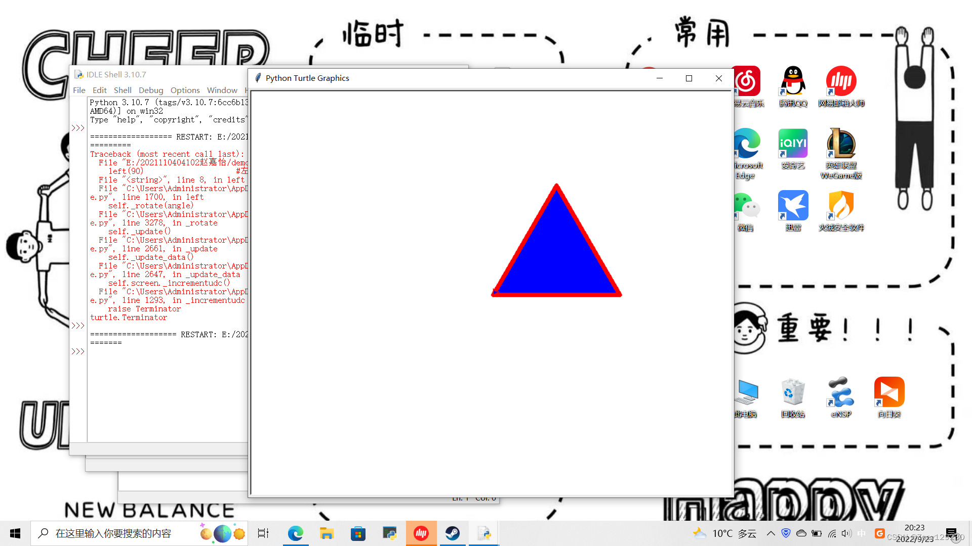Open the Options menu in IDLE Shell
972x546 pixels.
(185, 90)
